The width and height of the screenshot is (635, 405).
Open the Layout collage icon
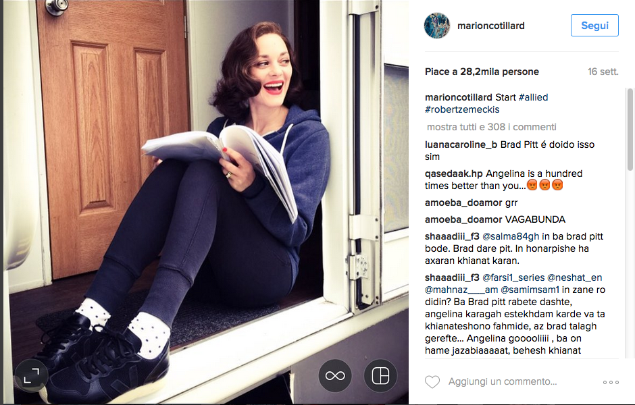[x=380, y=376]
